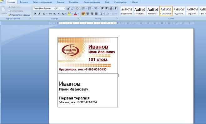The height and width of the screenshot is (124, 206).
Task: Open the numbering dropdown arrow
Action: tap(93, 8)
